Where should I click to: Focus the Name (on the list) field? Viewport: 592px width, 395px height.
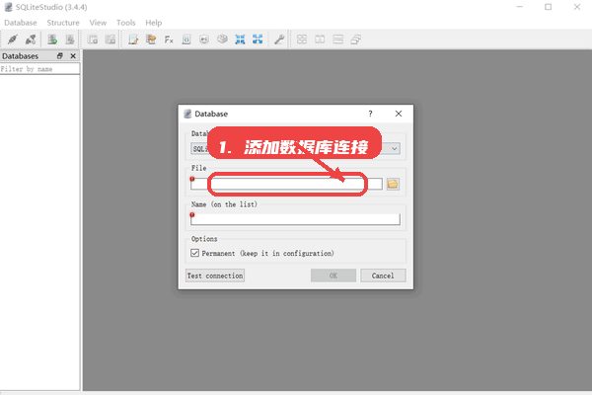tap(295, 219)
